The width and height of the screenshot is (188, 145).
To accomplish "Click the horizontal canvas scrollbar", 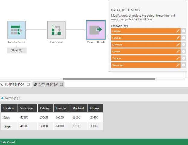I will click(x=109, y=79).
